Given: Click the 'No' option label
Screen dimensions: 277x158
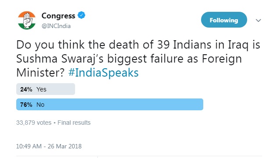Looking at the screenshot, I should point(40,105).
